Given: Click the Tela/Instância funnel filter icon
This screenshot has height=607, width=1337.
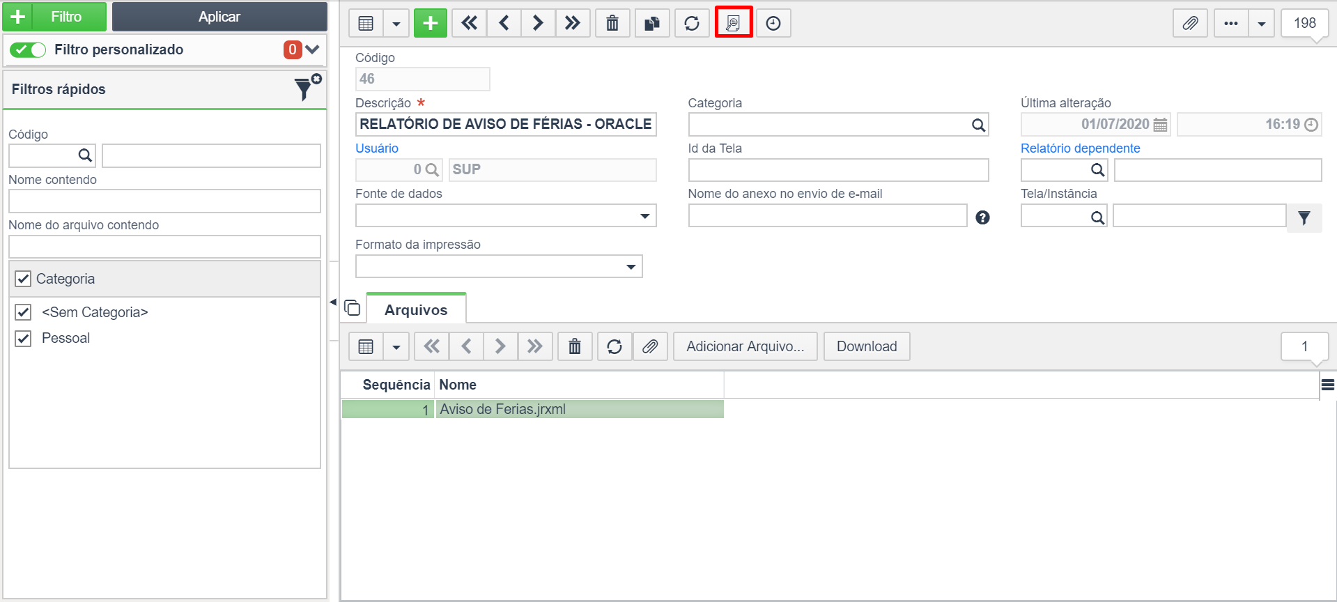Looking at the screenshot, I should click(x=1304, y=218).
